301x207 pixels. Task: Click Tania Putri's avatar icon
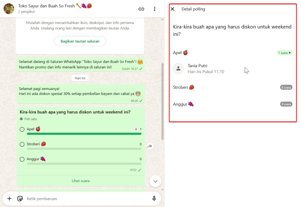point(178,69)
